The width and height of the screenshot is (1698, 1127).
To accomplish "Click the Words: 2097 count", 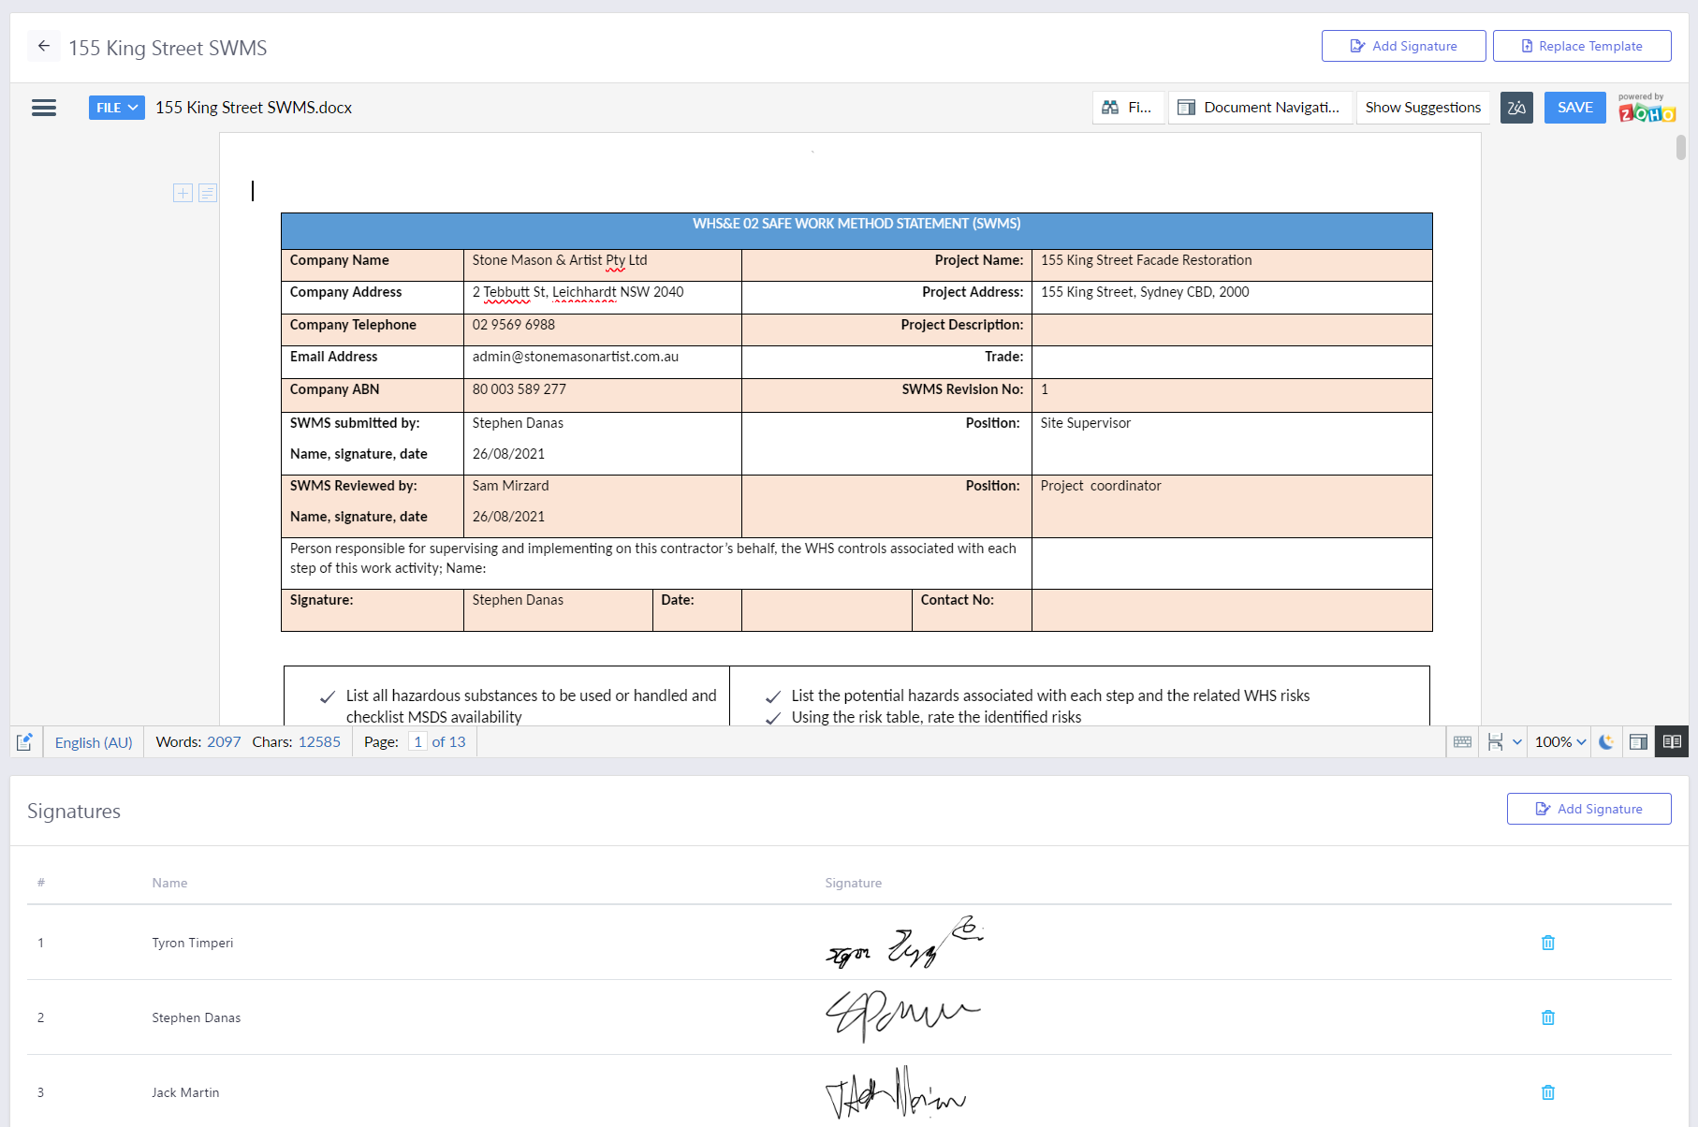I will tap(198, 742).
